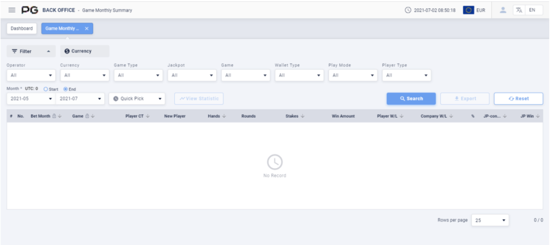Open the Operator dropdown
Screen dimensions: 550x245
click(x=31, y=75)
